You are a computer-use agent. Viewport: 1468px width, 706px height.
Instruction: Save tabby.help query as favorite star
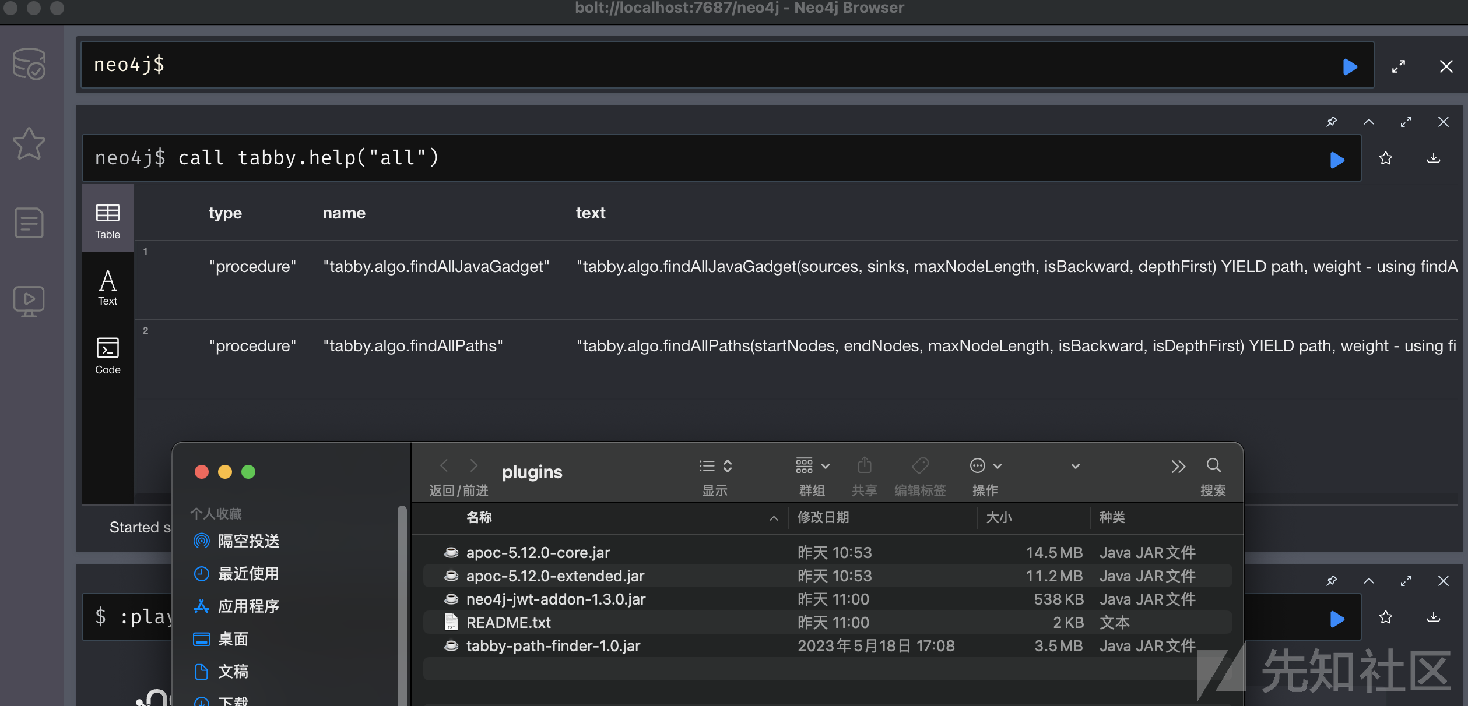click(x=1386, y=158)
